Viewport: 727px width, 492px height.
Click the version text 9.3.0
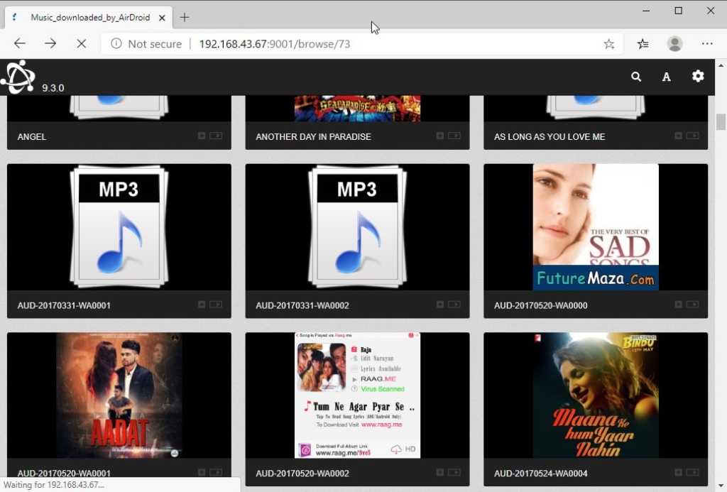click(x=53, y=88)
